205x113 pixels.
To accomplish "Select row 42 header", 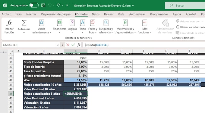I will pos(11,80).
